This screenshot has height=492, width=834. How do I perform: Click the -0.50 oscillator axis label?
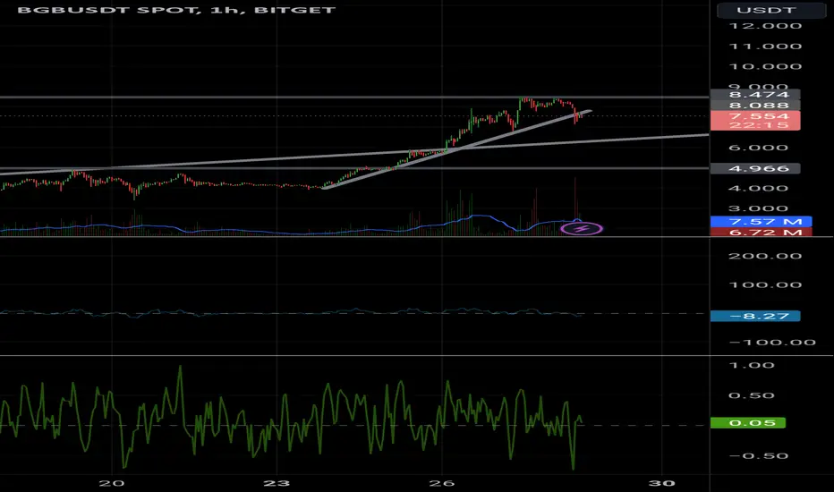(x=759, y=456)
